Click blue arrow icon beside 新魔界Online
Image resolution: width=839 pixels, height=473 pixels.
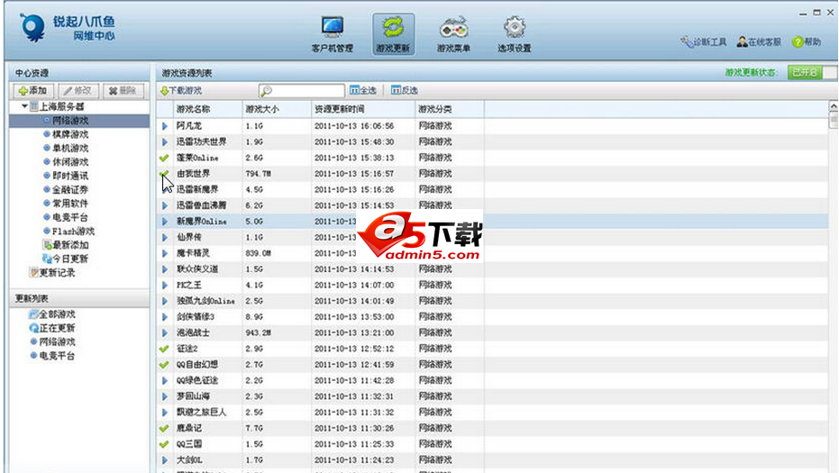165,222
